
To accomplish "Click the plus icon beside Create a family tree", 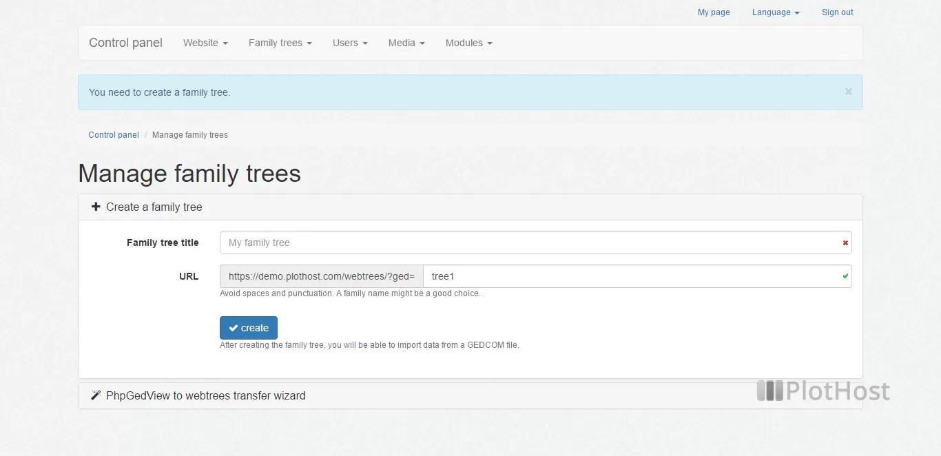I will (x=95, y=207).
